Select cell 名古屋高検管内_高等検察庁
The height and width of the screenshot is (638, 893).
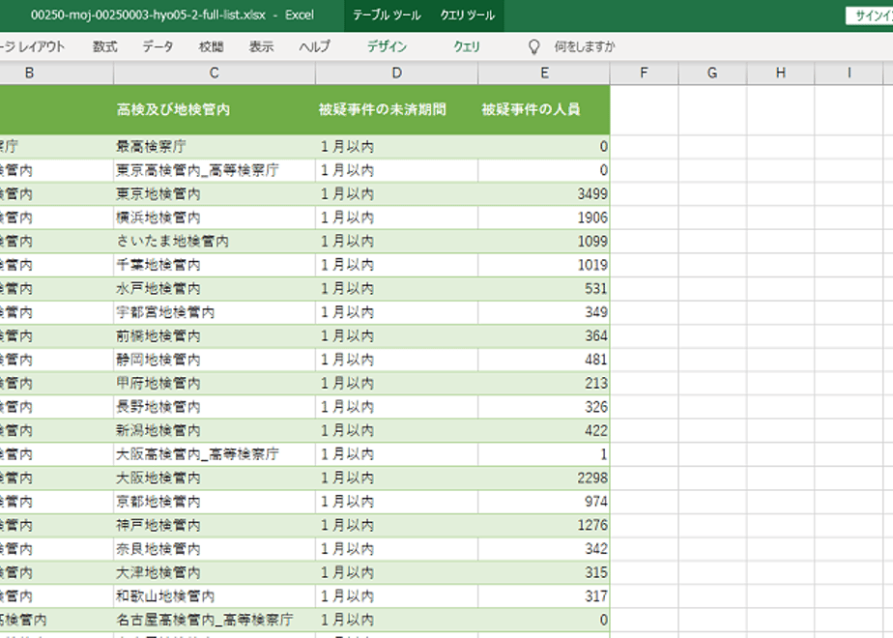215,620
